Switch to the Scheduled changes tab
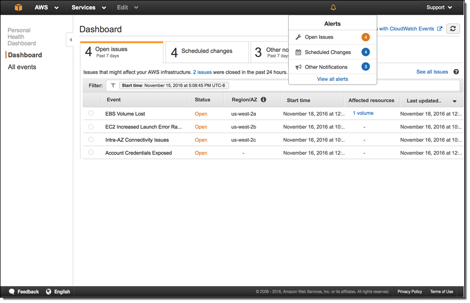 click(207, 51)
